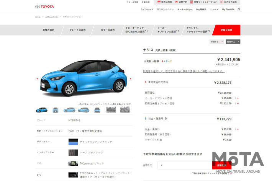This screenshot has width=272, height=181.
Task: Click taupe fabric interior color swatch
Action: tap(73, 153)
